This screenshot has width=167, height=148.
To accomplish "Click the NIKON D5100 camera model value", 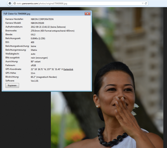I will click(x=38, y=23).
